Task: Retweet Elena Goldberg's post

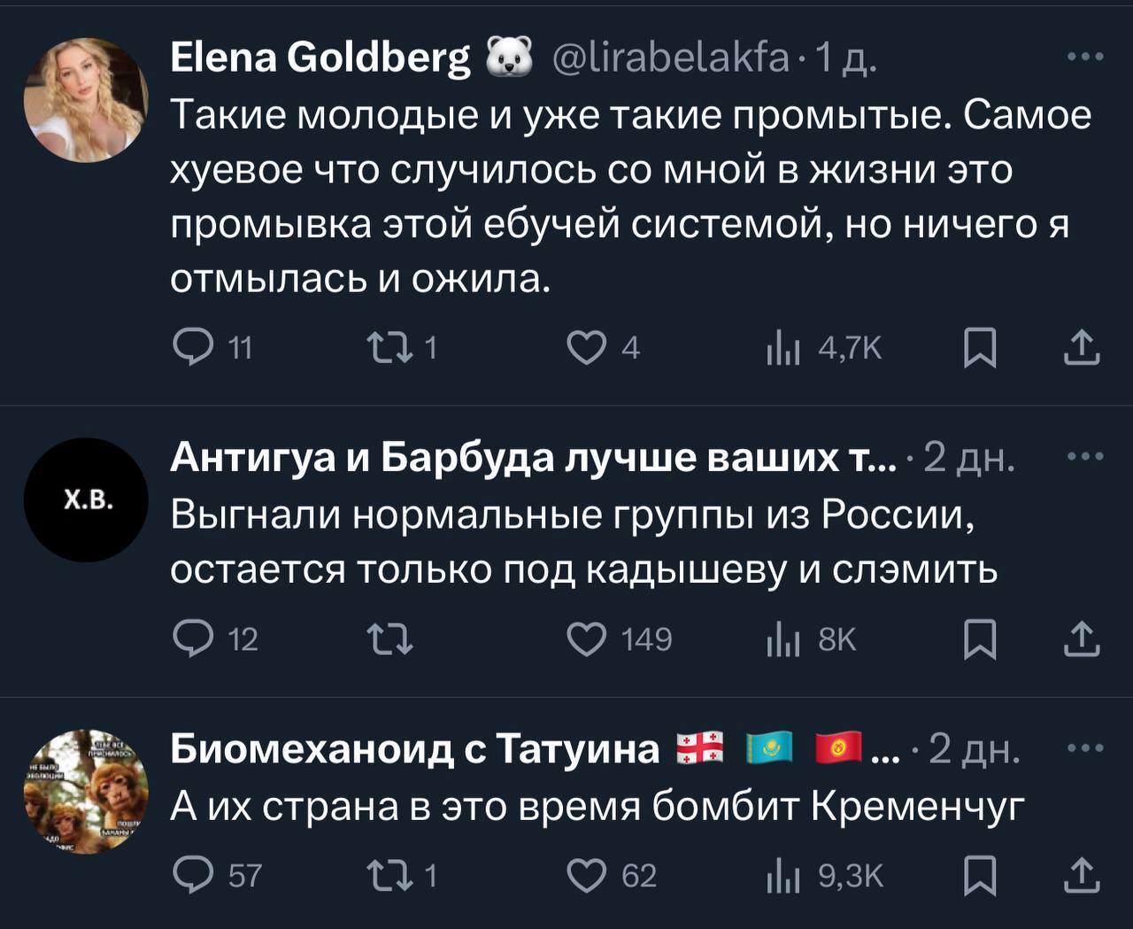Action: click(387, 348)
